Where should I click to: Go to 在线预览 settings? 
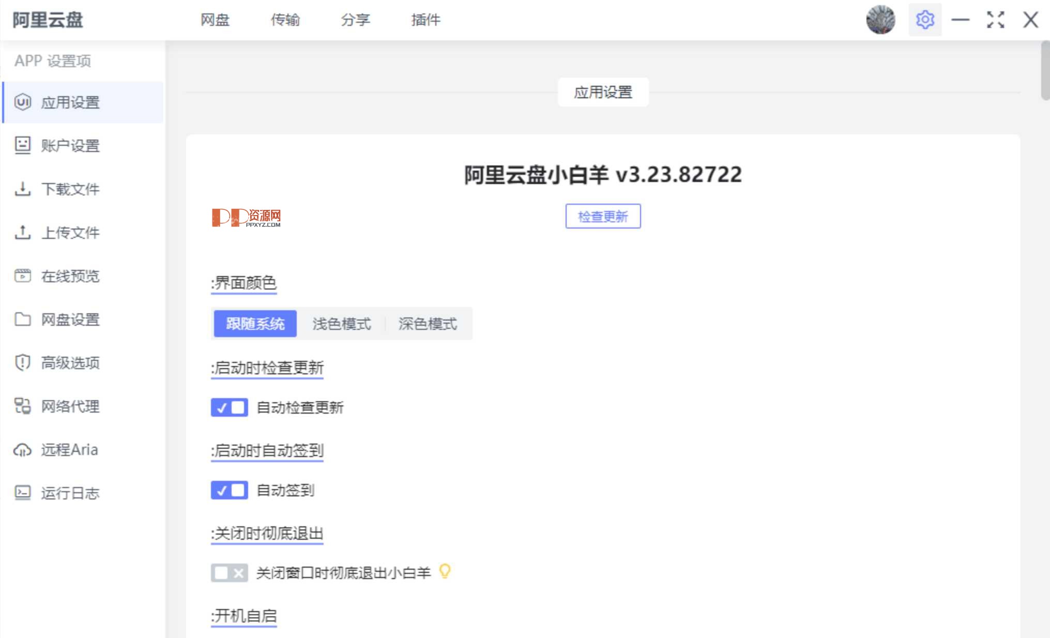coord(83,276)
